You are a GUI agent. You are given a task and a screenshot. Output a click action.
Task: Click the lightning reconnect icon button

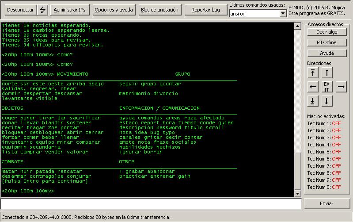point(42,10)
